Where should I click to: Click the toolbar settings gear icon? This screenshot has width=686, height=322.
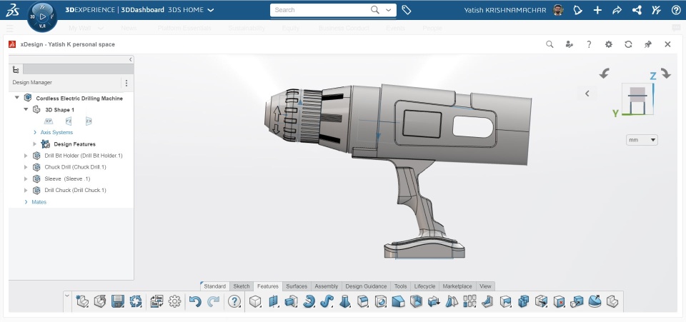(x=174, y=301)
